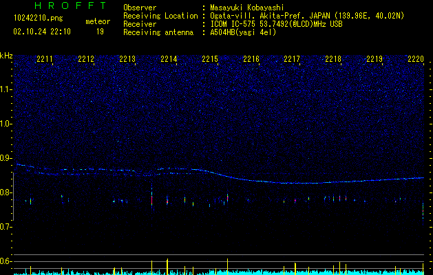Click the Receiver field label
Viewport: 433px width, 275px height.
[x=140, y=24]
